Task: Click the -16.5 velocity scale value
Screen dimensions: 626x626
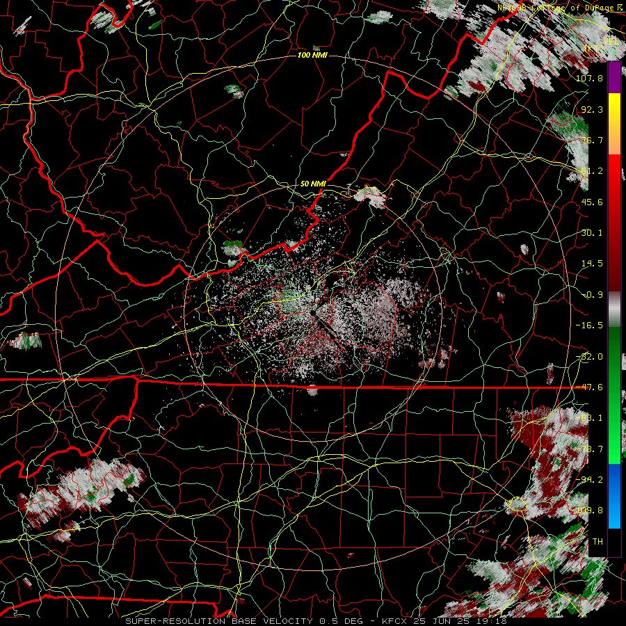Action: 589,326
